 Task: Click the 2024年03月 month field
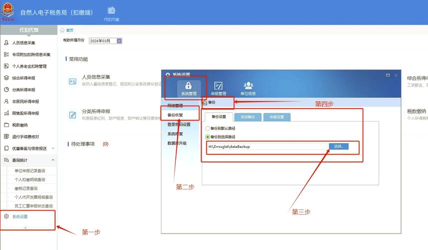pyautogui.click(x=103, y=40)
